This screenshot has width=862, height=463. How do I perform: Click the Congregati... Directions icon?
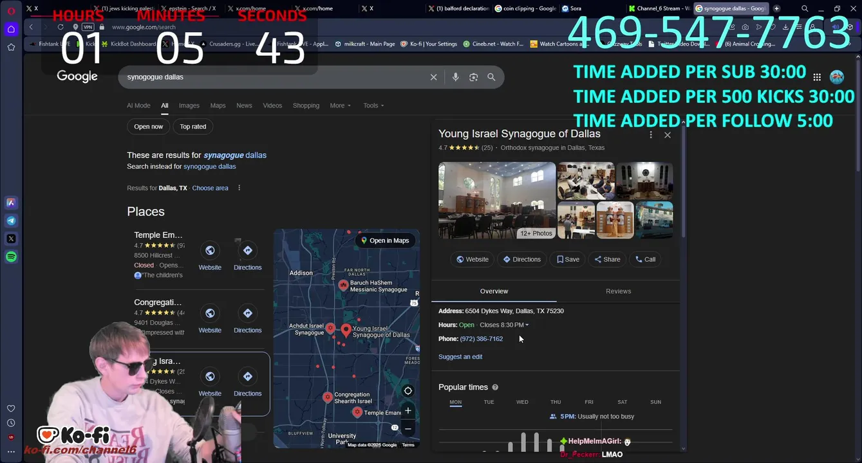(x=248, y=313)
